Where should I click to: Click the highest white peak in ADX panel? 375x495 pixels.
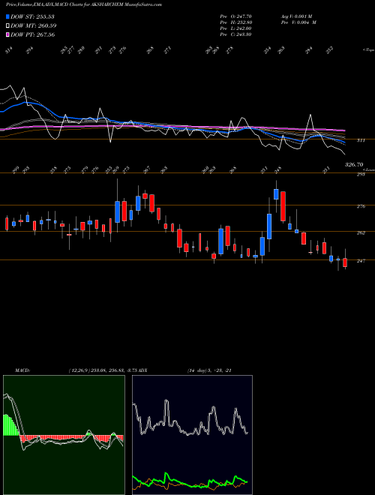pos(166,401)
